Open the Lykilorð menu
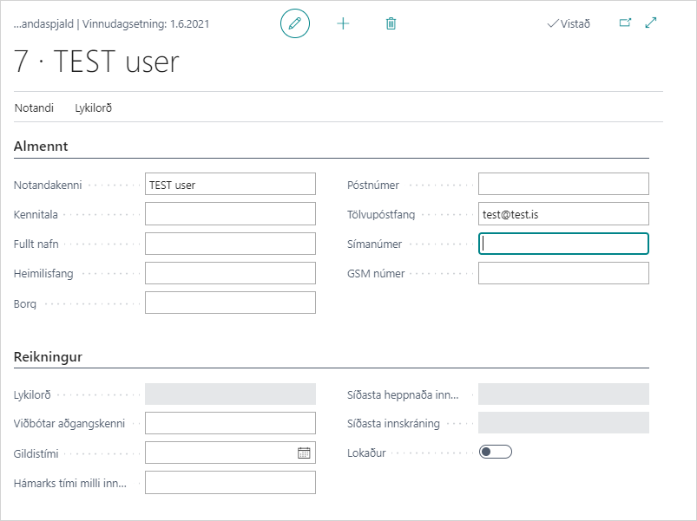The height and width of the screenshot is (521, 697). point(94,108)
